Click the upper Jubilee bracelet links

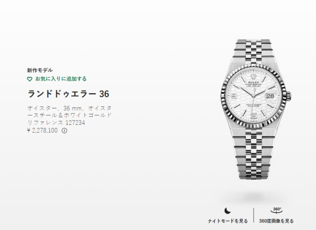click(x=253, y=51)
